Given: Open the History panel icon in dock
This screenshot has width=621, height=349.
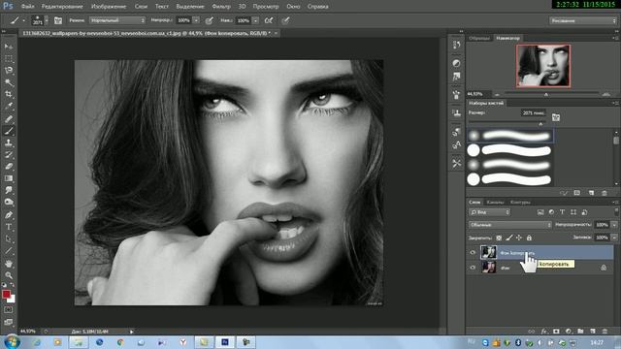Looking at the screenshot, I should (x=456, y=45).
